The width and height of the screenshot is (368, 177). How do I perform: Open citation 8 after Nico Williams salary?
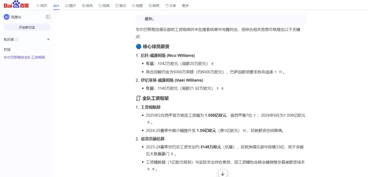(212, 64)
